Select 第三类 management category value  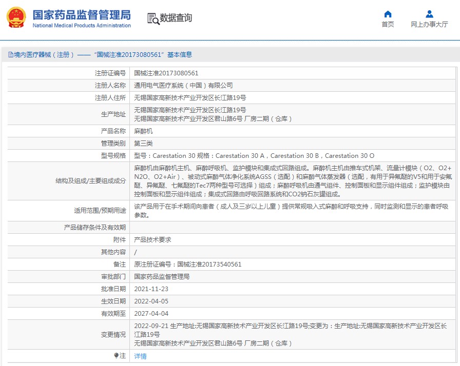coord(143,143)
